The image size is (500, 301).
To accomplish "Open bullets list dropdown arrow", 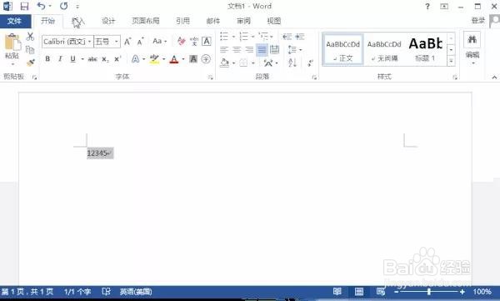I will point(233,37).
